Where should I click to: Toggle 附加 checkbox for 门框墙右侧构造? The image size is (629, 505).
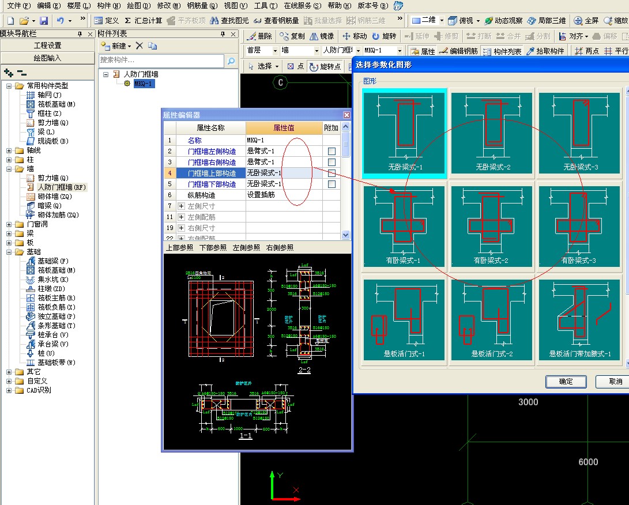coord(332,162)
